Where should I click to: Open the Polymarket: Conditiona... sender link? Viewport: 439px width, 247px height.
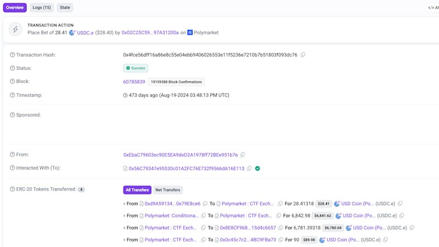(171, 216)
